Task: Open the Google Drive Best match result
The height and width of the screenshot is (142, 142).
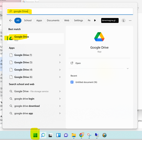Action: [x=36, y=38]
